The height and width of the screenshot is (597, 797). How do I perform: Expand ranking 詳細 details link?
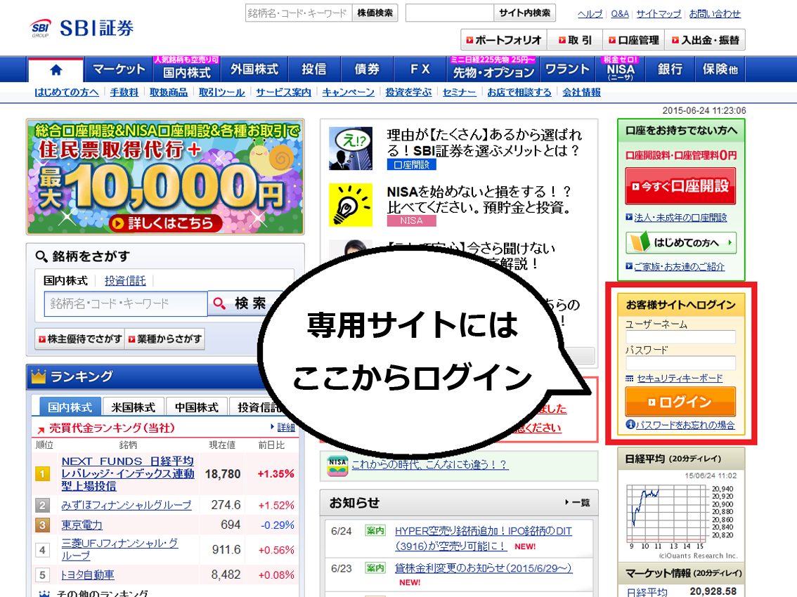pos(283,427)
